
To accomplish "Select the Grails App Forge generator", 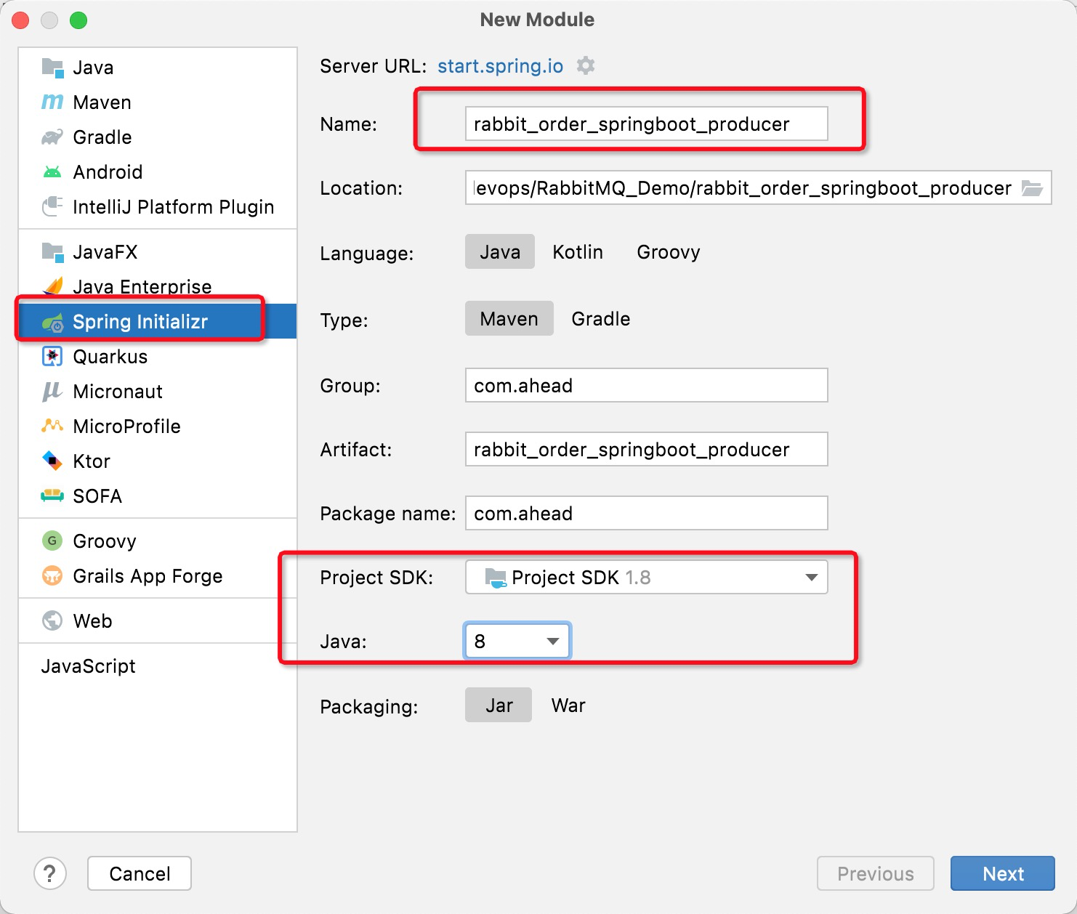I will (148, 575).
